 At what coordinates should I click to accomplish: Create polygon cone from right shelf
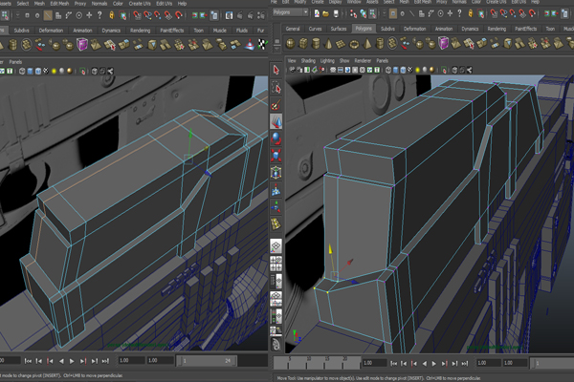pyautogui.click(x=328, y=44)
